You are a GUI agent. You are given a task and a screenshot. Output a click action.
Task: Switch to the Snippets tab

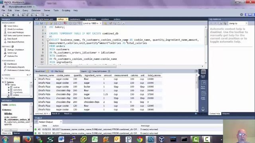(x=226, y=114)
